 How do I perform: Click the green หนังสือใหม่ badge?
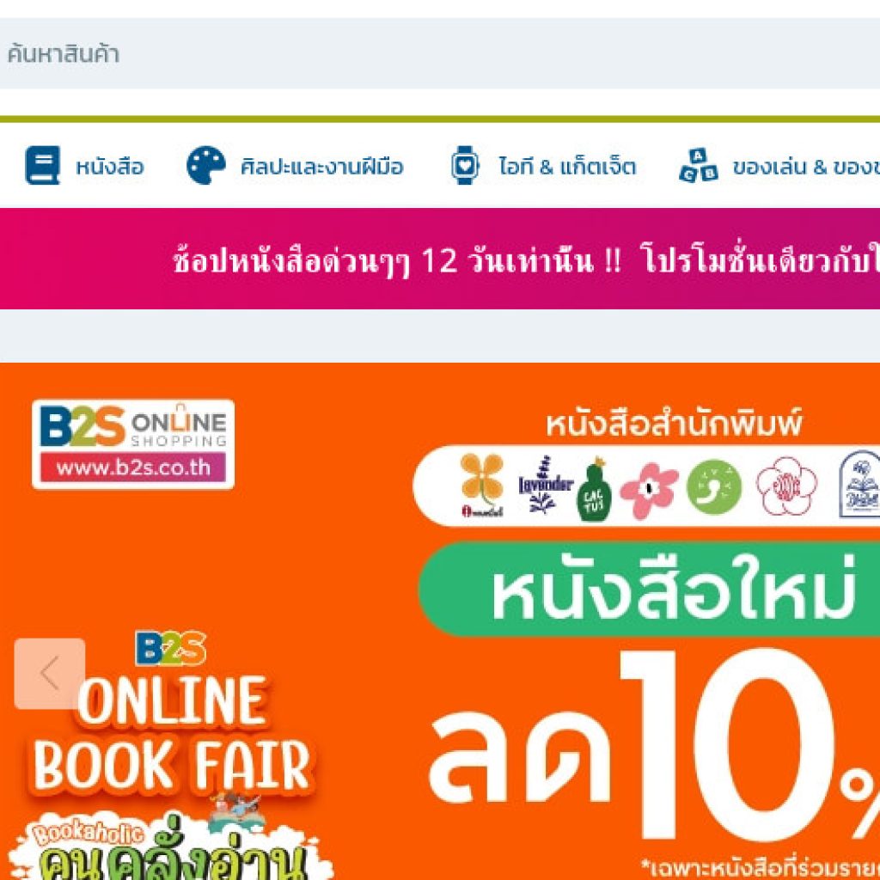point(650,590)
